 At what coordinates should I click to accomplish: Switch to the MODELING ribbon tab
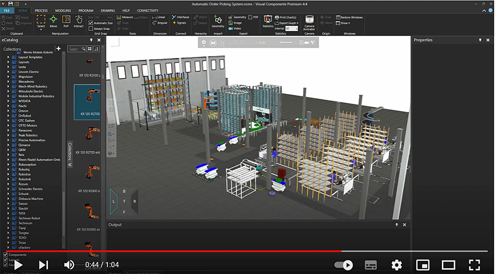click(x=63, y=10)
